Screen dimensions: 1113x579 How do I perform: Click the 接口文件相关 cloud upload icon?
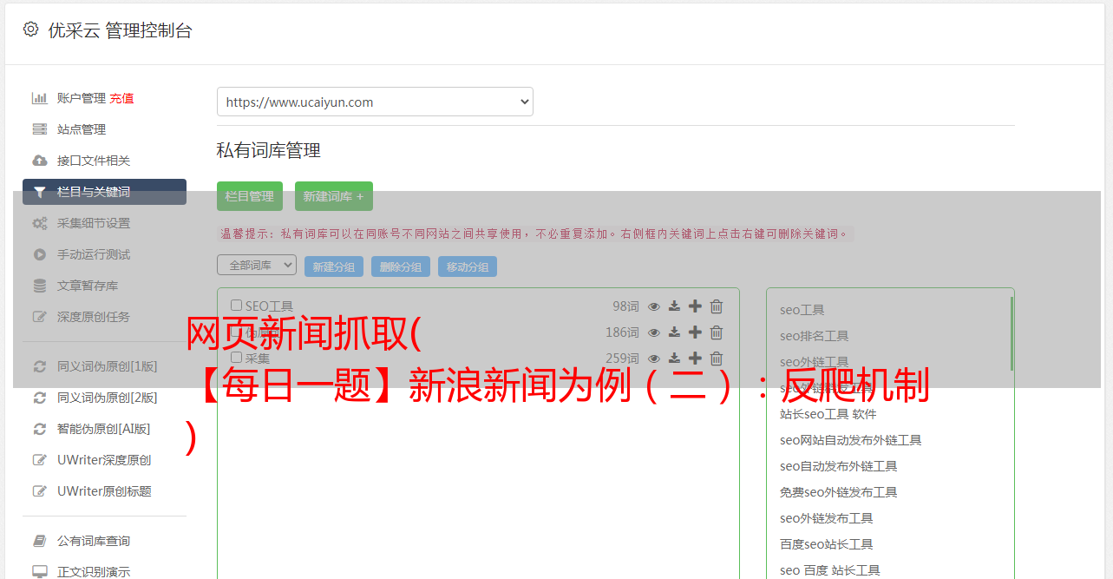40,161
